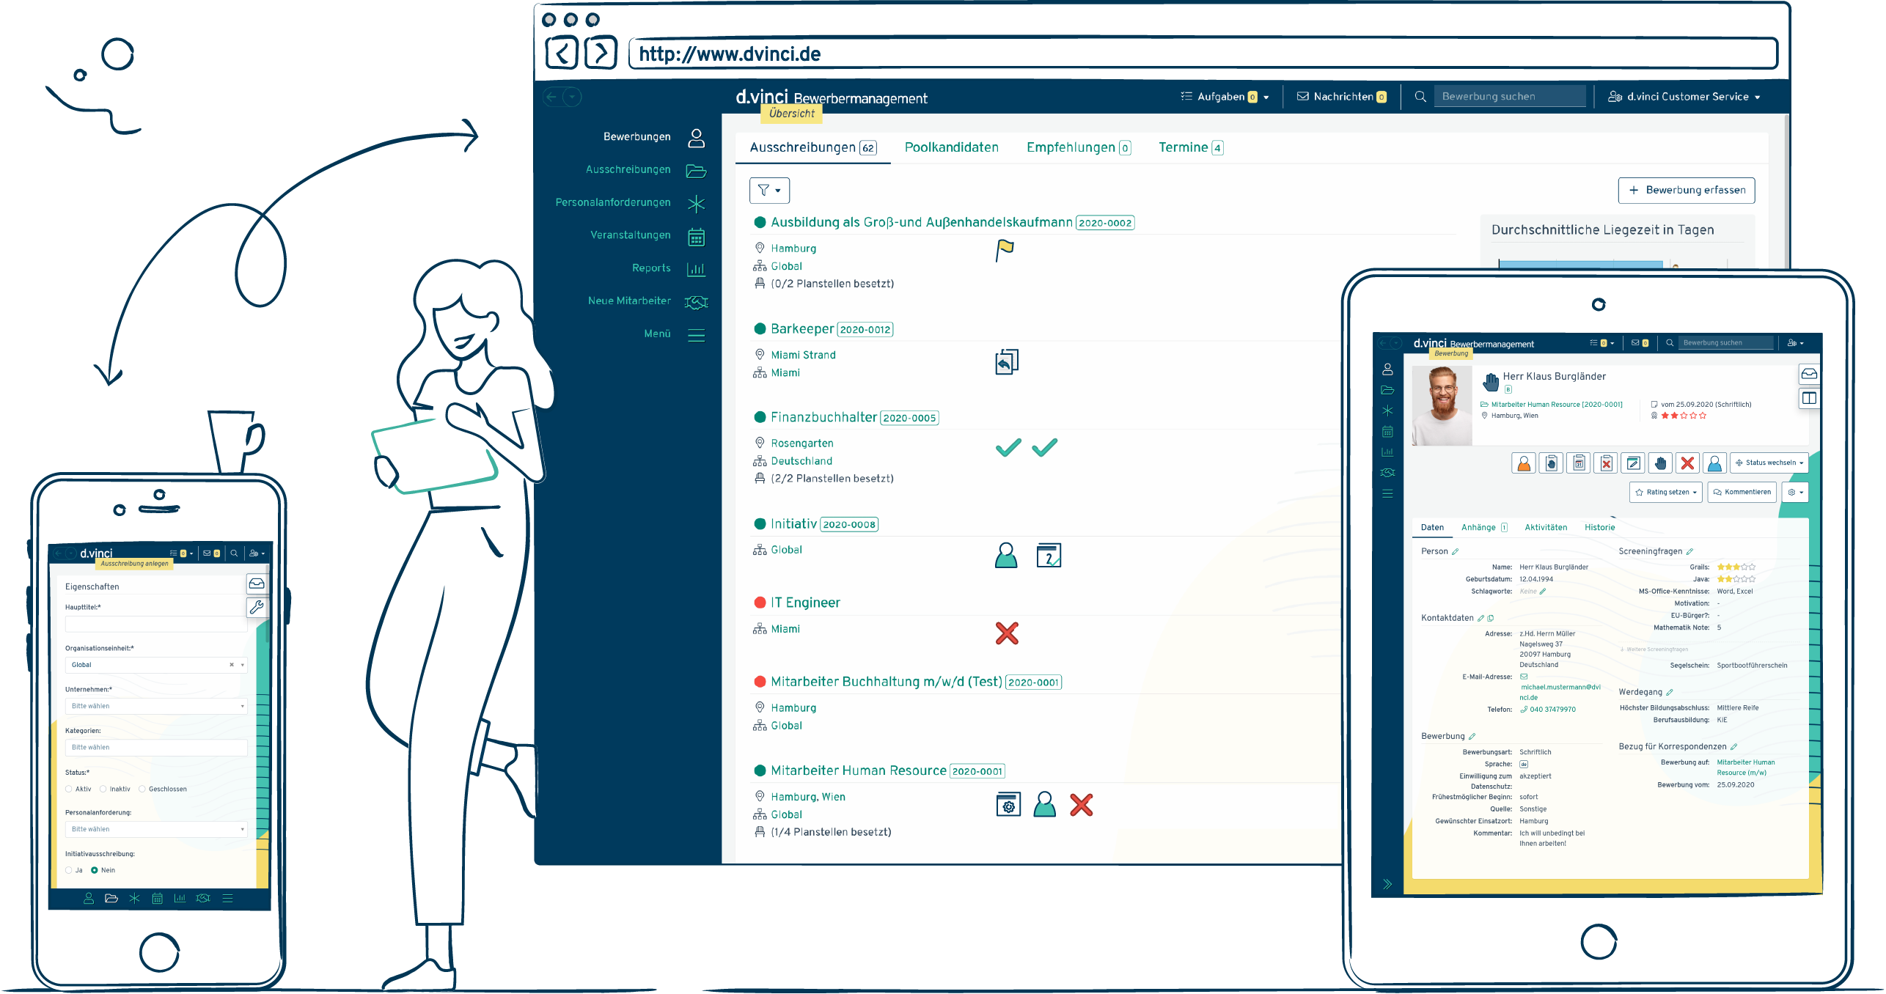
Task: Expand the filter dropdown above the postings list
Action: tap(769, 191)
